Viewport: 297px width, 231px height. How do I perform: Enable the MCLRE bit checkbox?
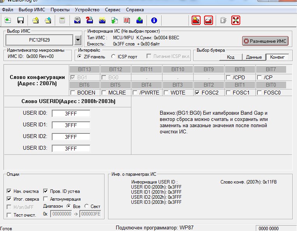click(104, 93)
